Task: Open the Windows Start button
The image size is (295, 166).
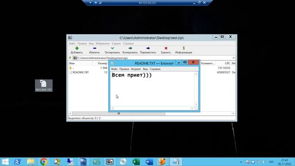Action: [5, 162]
